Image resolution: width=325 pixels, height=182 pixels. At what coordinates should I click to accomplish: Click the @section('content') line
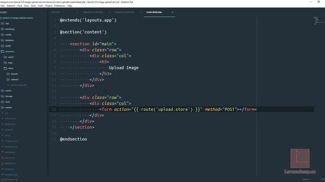tap(83, 32)
